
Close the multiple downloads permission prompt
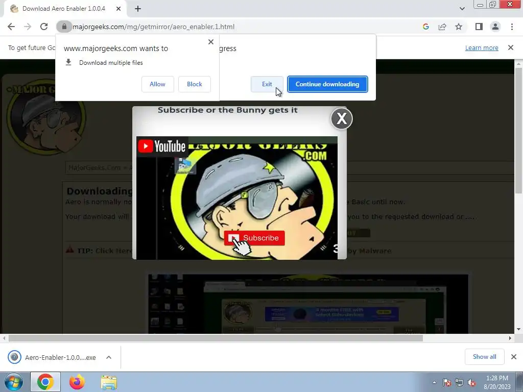pyautogui.click(x=211, y=42)
